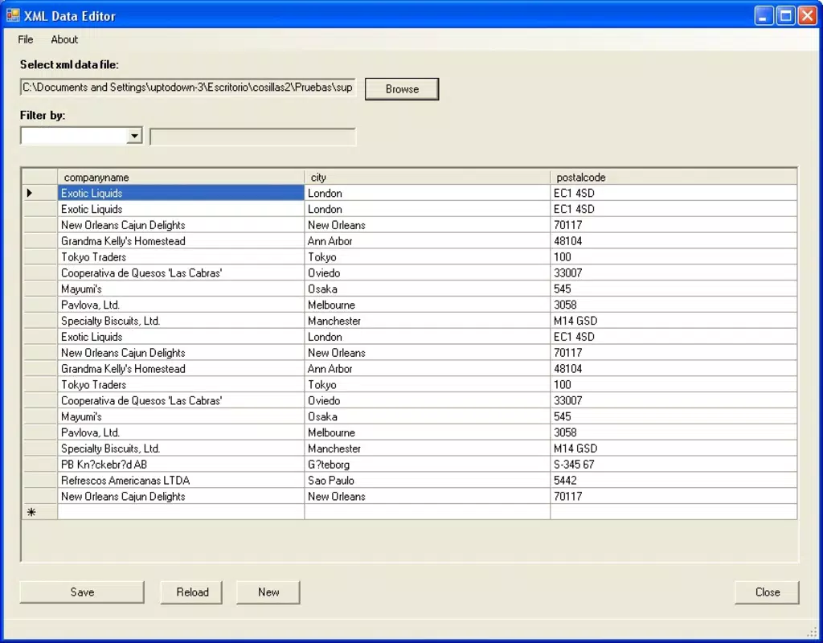Close the window using the red X

pos(807,16)
